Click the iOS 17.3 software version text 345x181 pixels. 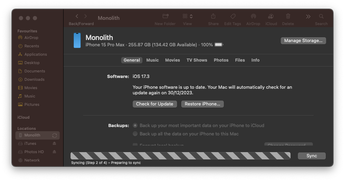[x=141, y=76]
